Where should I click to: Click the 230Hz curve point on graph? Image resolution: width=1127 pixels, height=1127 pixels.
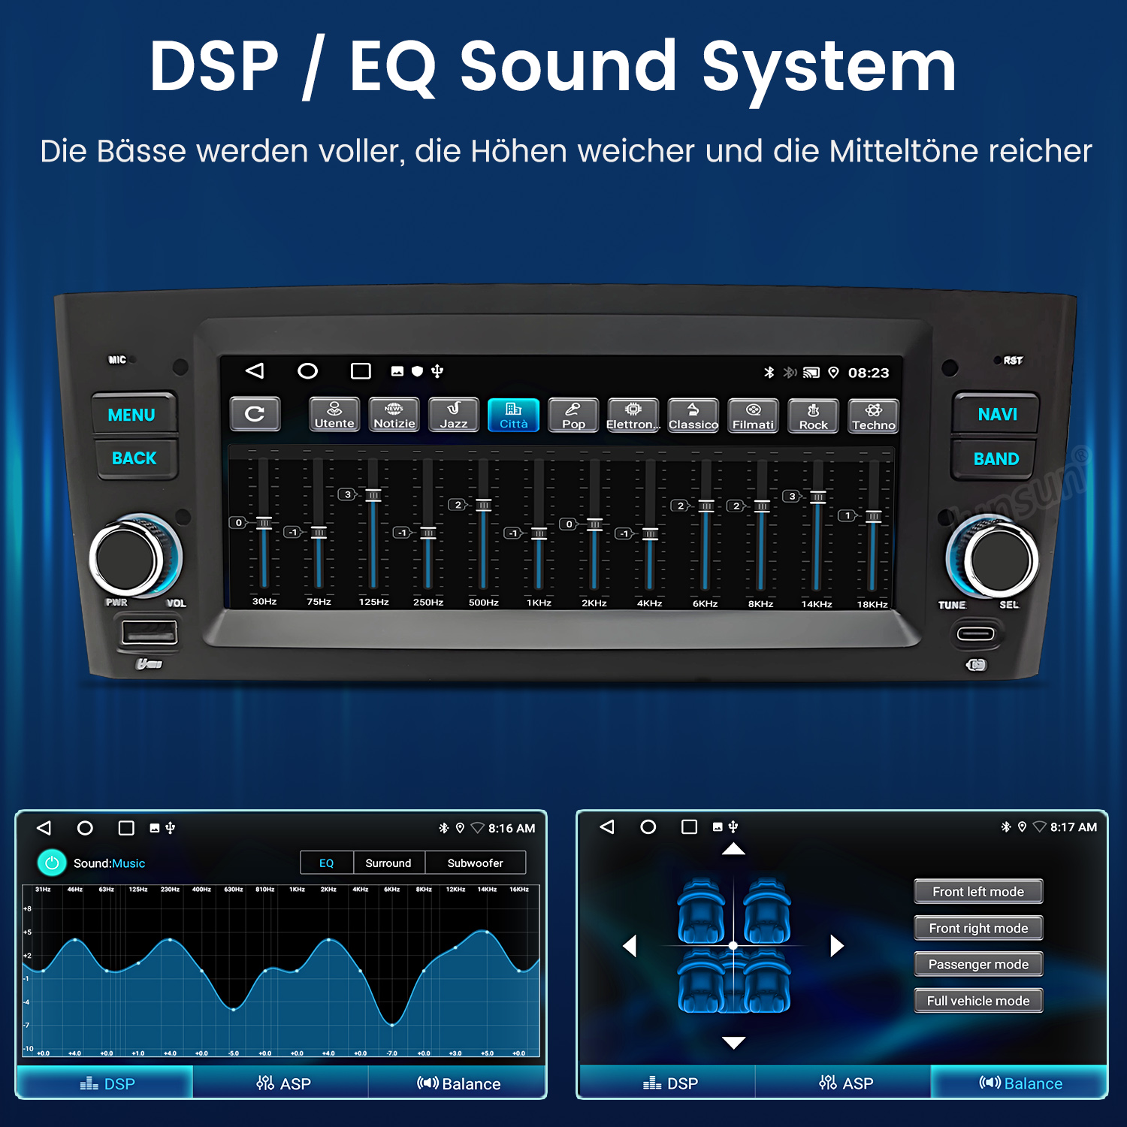pos(171,939)
